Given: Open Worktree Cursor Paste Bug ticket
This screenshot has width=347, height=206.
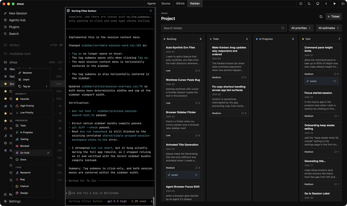Looking at the screenshot, I should coord(183,91).
